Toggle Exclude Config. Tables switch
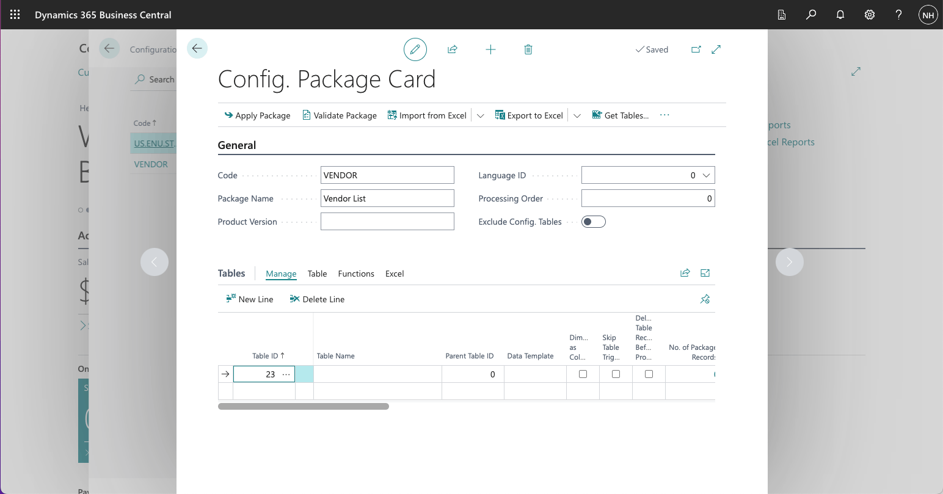Viewport: 943px width, 494px height. tap(593, 222)
